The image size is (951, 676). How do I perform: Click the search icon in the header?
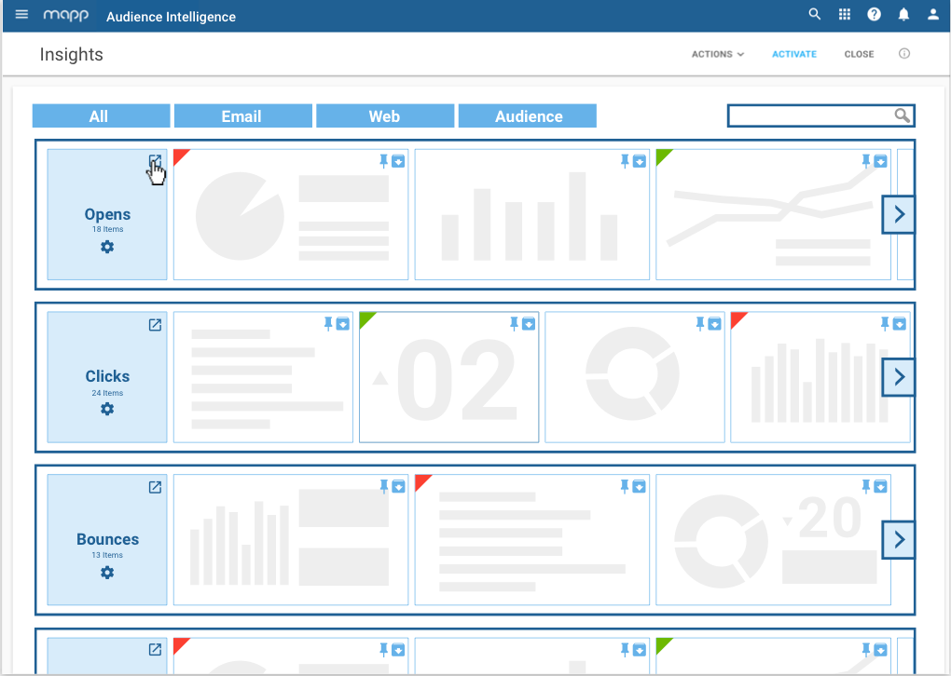click(815, 14)
